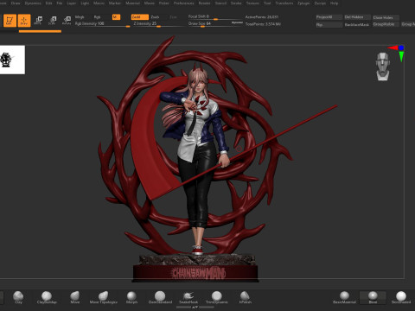This screenshot has height=311, width=415.
Task: Open the Stencil menu
Action: click(220, 3)
